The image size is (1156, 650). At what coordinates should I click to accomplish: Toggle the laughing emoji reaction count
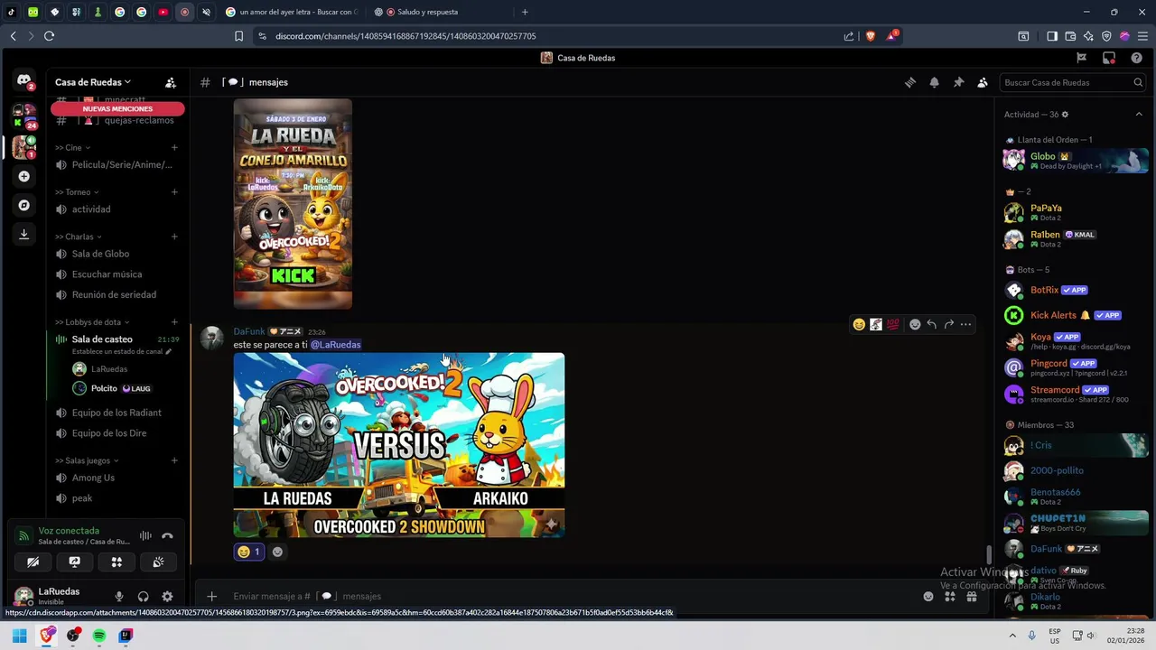248,552
